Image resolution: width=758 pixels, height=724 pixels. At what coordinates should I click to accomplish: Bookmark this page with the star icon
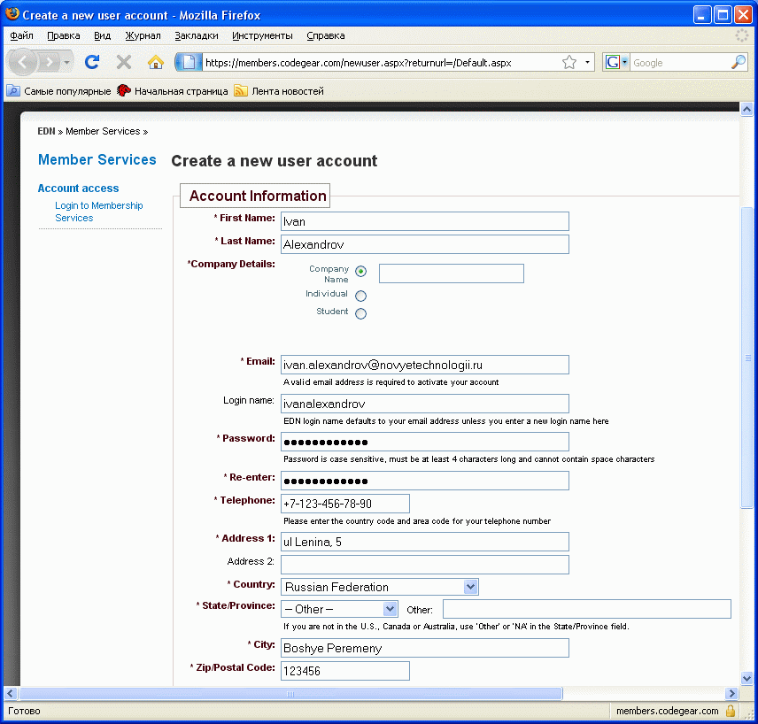[569, 62]
